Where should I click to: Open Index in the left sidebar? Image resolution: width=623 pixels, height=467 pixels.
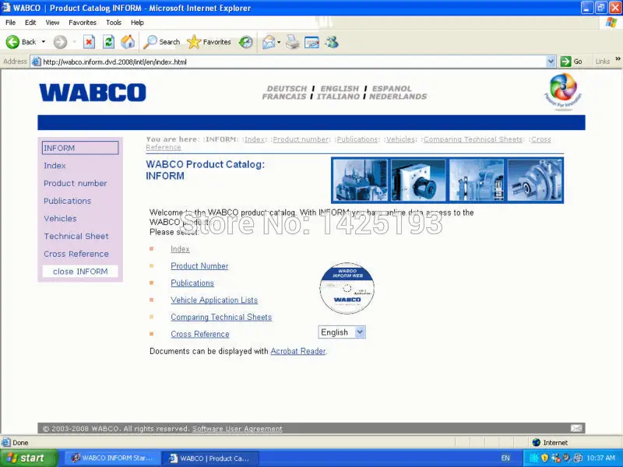pyautogui.click(x=55, y=166)
